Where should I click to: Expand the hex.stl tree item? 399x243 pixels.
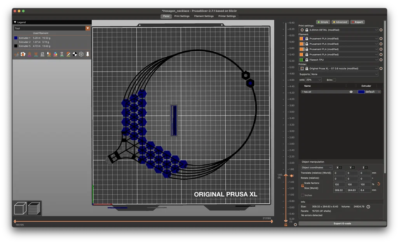point(302,92)
